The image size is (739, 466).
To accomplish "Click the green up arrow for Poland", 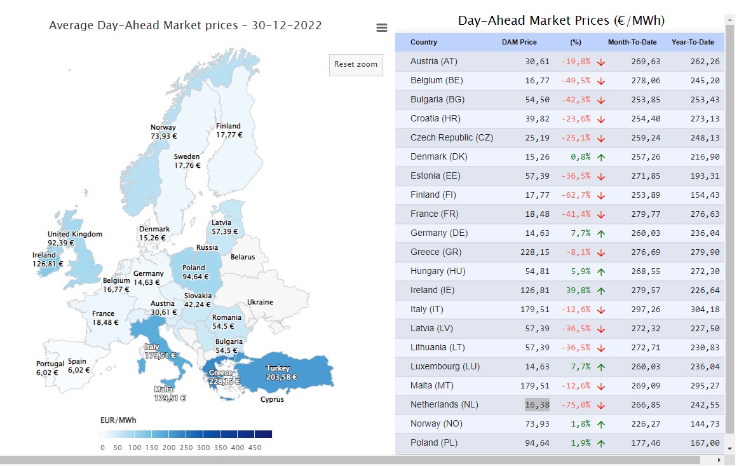I will [600, 443].
